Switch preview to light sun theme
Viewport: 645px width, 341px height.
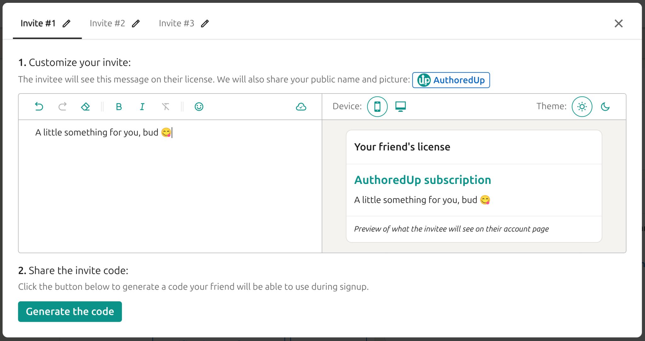point(582,106)
